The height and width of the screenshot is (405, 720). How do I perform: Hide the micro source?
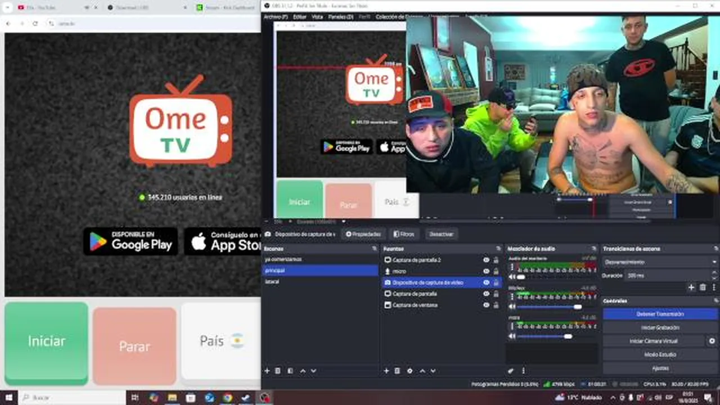(x=486, y=271)
